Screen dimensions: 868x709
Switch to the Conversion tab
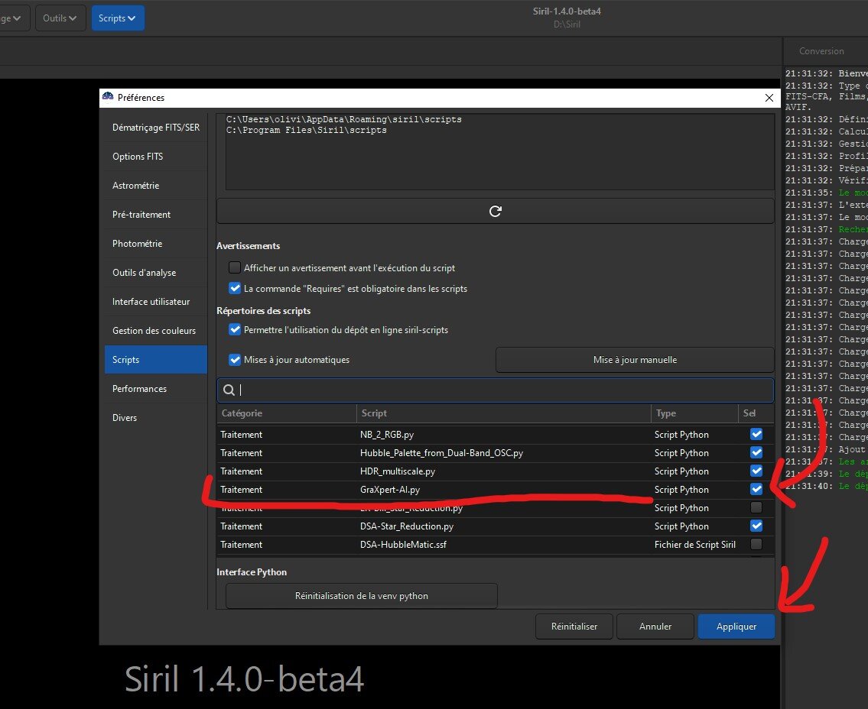click(x=821, y=51)
